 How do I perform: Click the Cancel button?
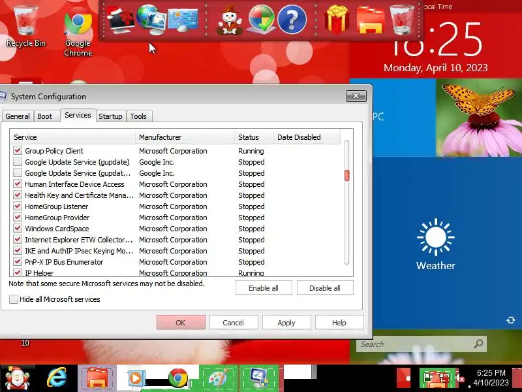(234, 323)
